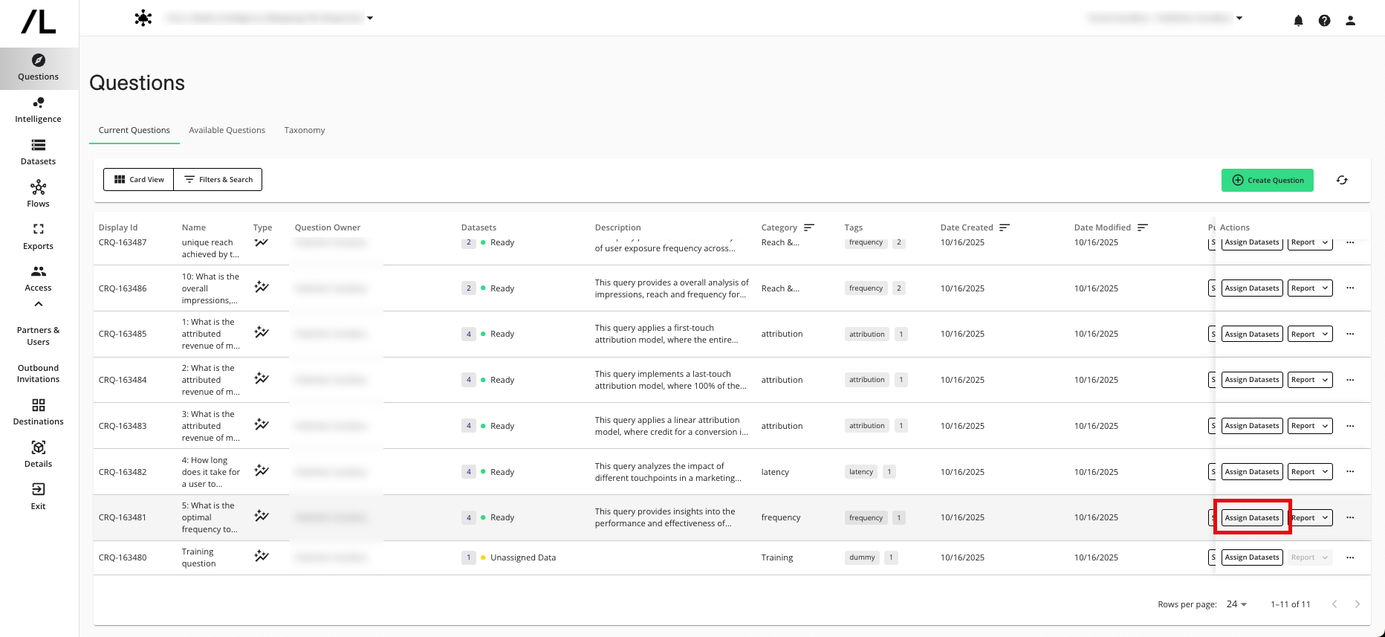1385x637 pixels.
Task: Go to previous page of results
Action: point(1334,604)
